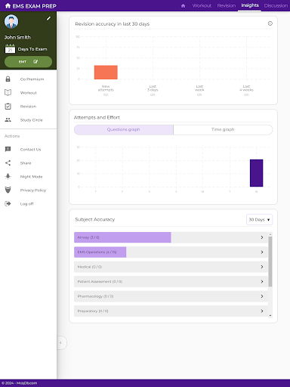Open Study Circle from the people icon
290x387 pixels.
pos(8,120)
